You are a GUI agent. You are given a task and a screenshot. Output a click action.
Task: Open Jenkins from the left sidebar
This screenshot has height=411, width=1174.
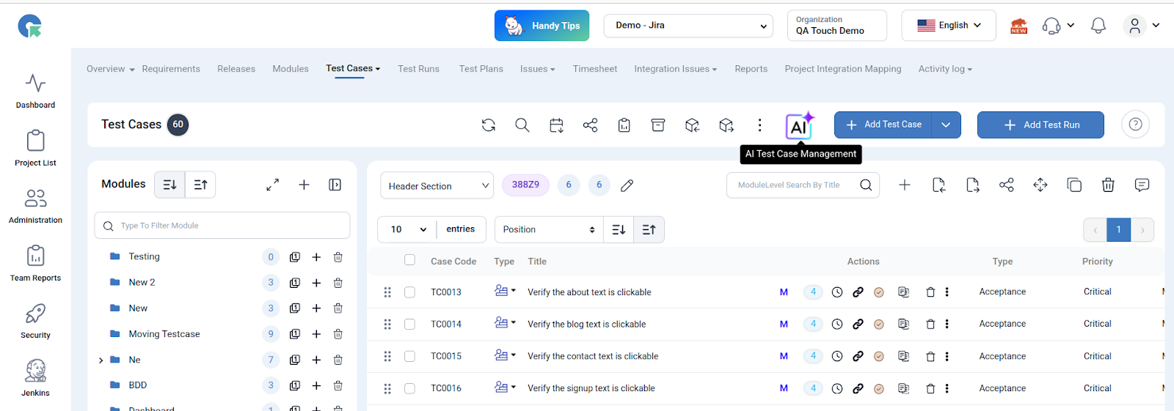35,378
